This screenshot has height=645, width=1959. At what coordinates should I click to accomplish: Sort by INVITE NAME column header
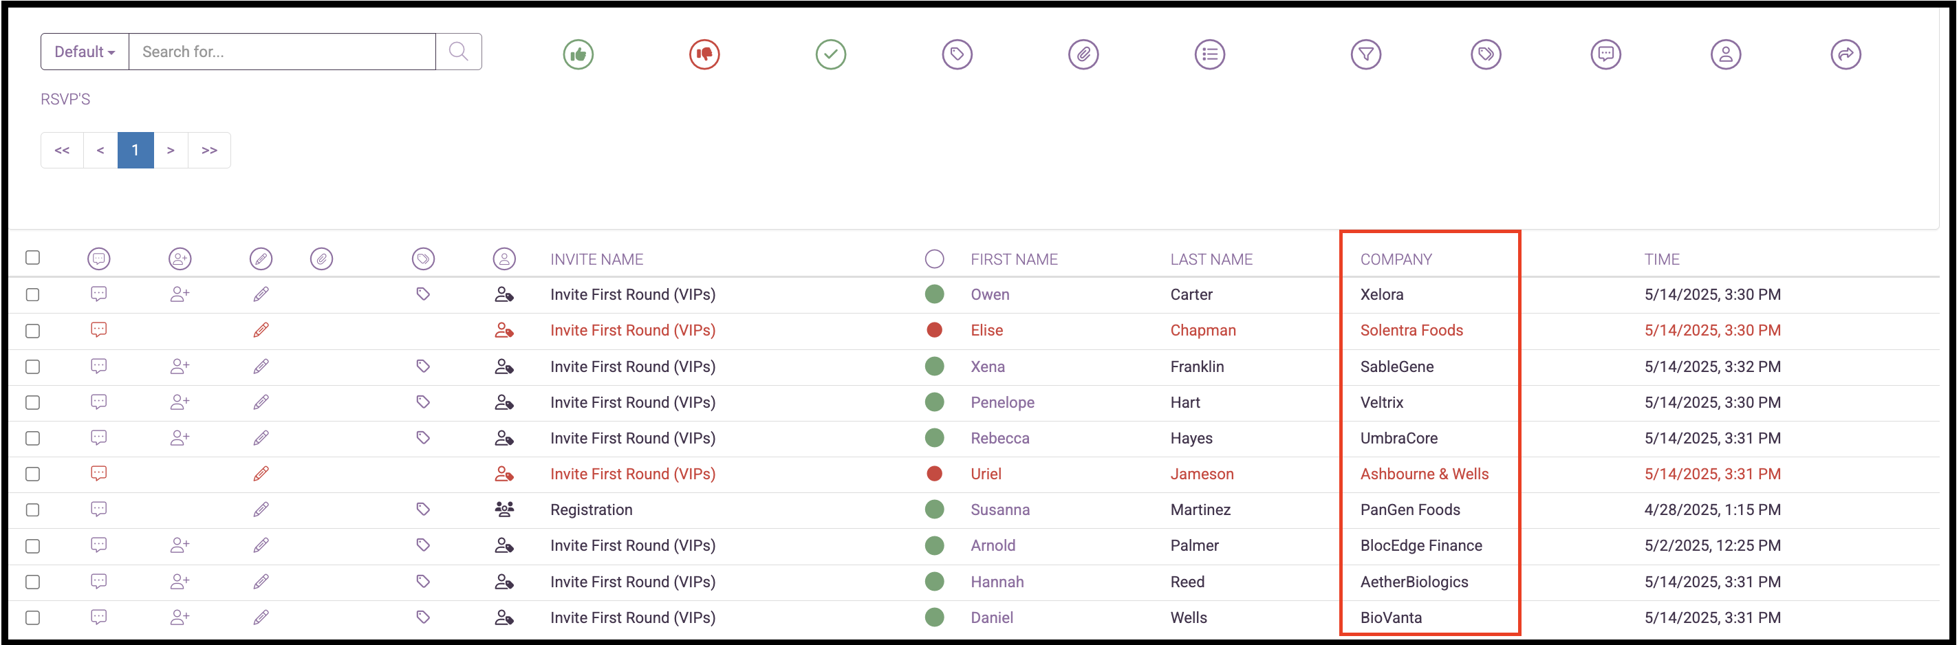pyautogui.click(x=596, y=259)
